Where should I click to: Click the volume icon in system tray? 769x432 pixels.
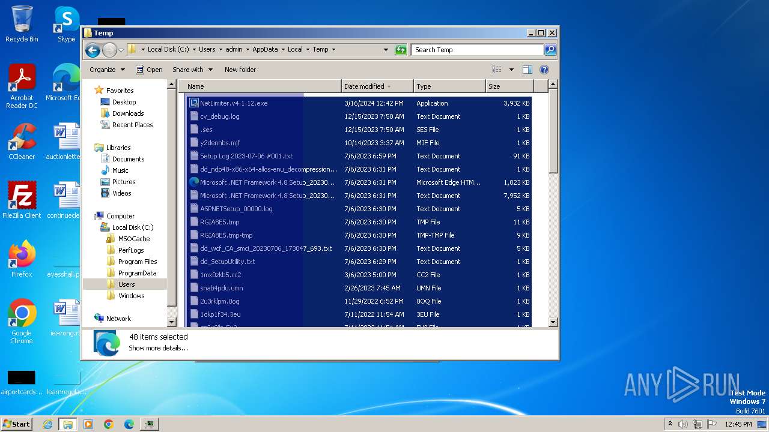683,424
